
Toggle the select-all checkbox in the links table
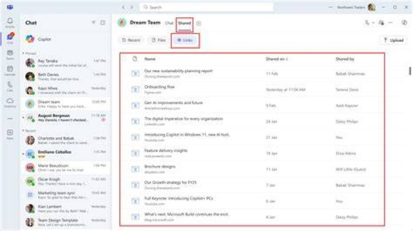pyautogui.click(x=124, y=59)
